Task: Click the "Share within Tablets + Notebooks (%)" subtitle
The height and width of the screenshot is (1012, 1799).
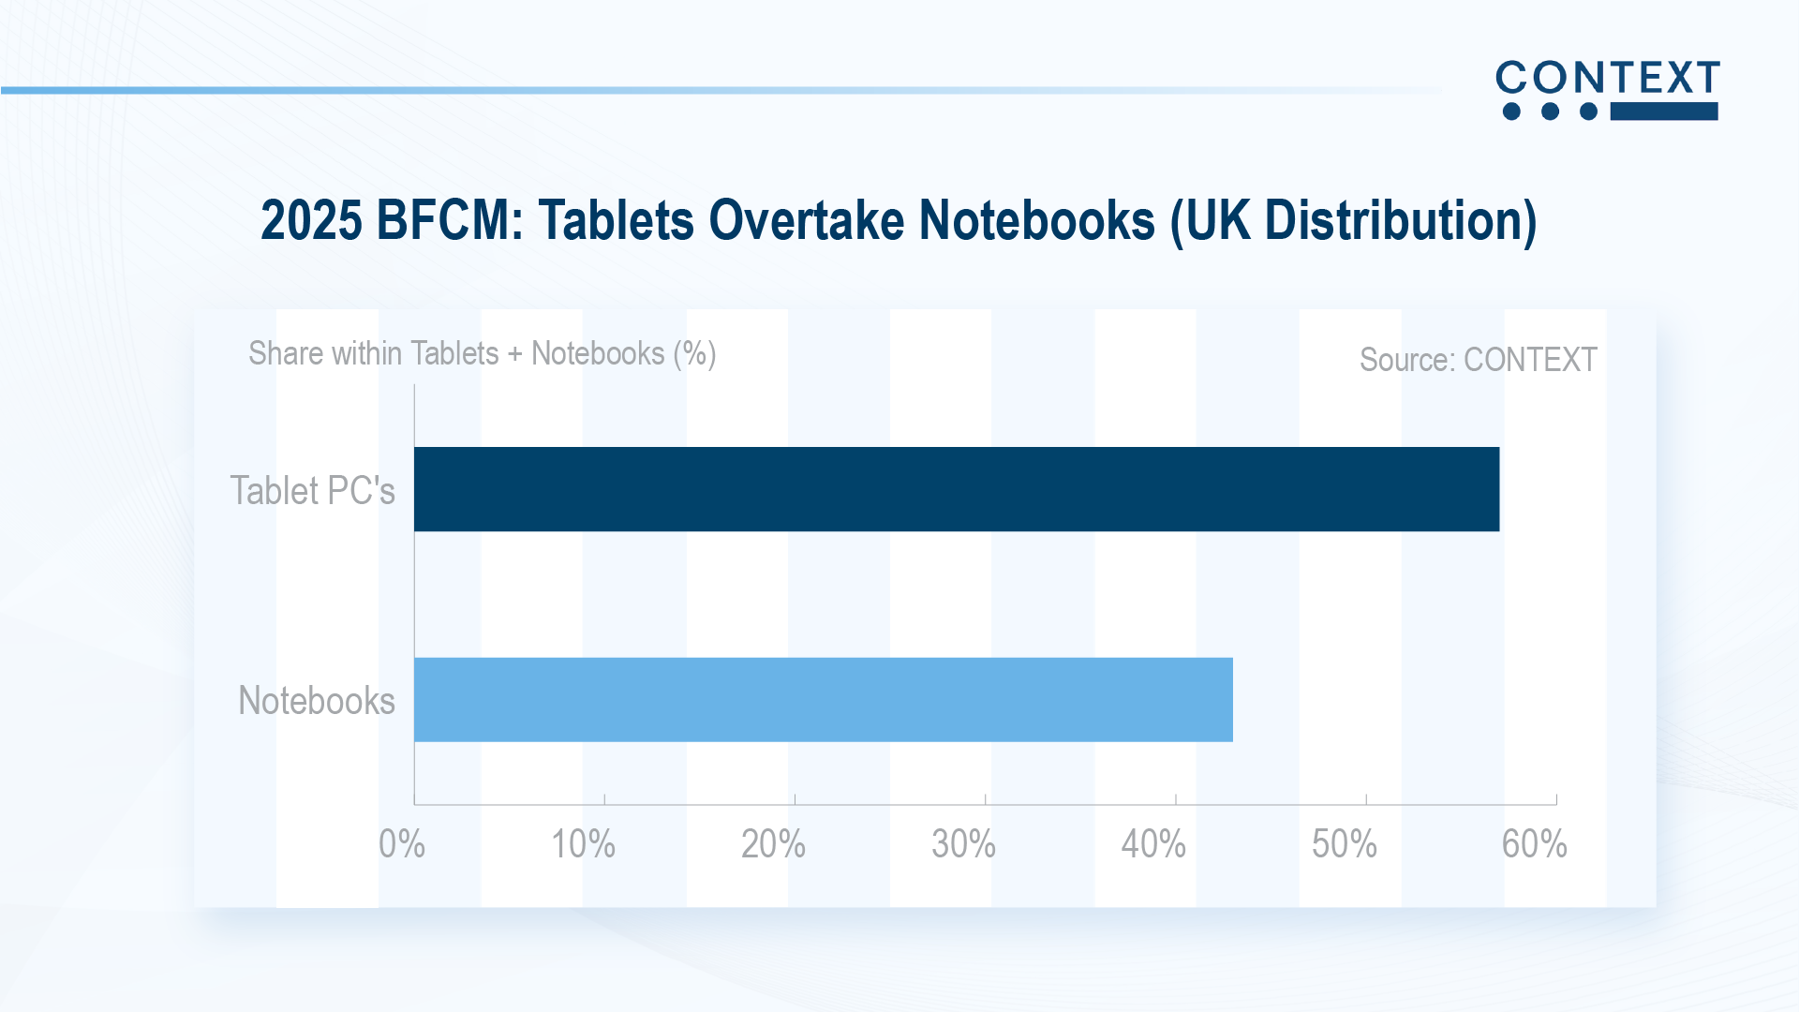Action: tap(482, 354)
